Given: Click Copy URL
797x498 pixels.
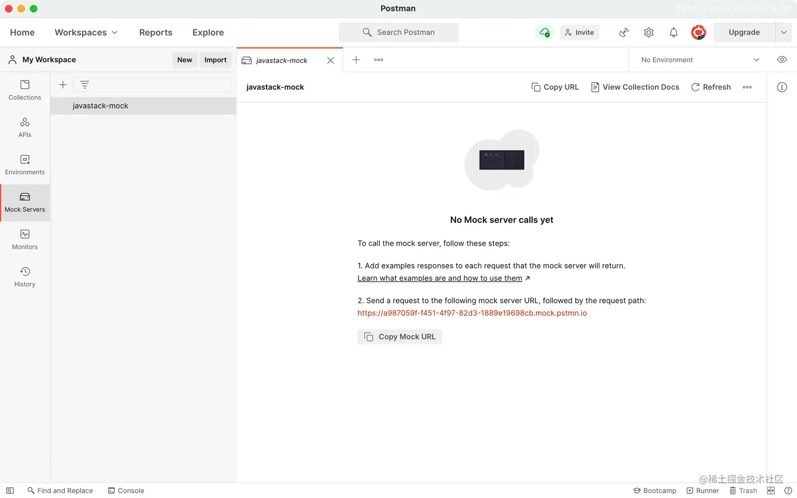Looking at the screenshot, I should point(555,87).
